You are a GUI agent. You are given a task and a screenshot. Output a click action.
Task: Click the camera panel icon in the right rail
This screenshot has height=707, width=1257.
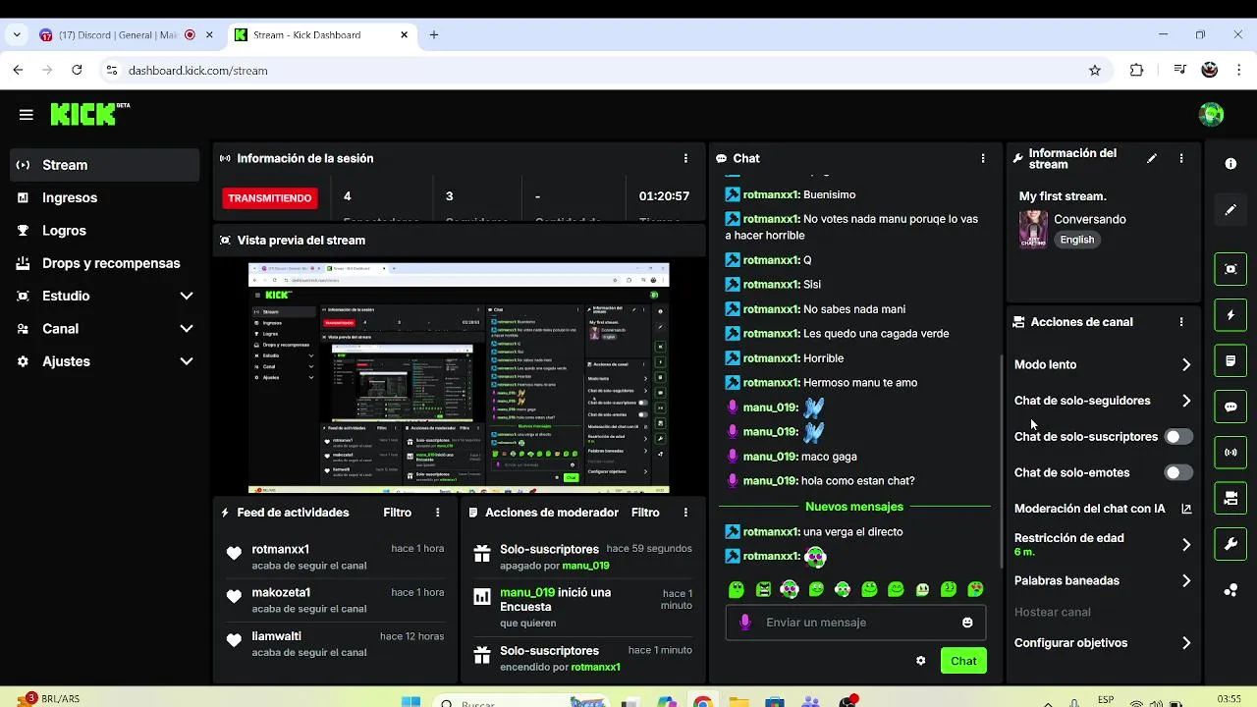(x=1230, y=499)
